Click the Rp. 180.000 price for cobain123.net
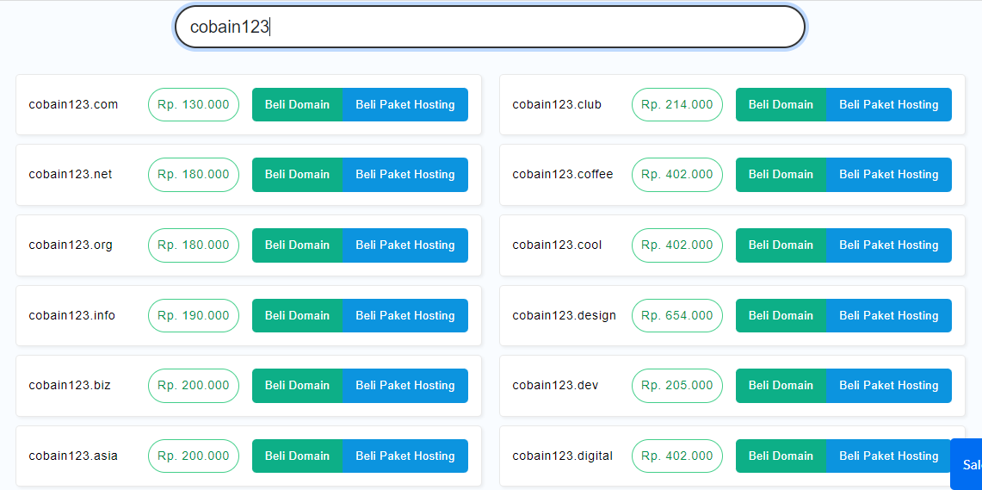Viewport: 982px width, 490px height. [x=194, y=175]
